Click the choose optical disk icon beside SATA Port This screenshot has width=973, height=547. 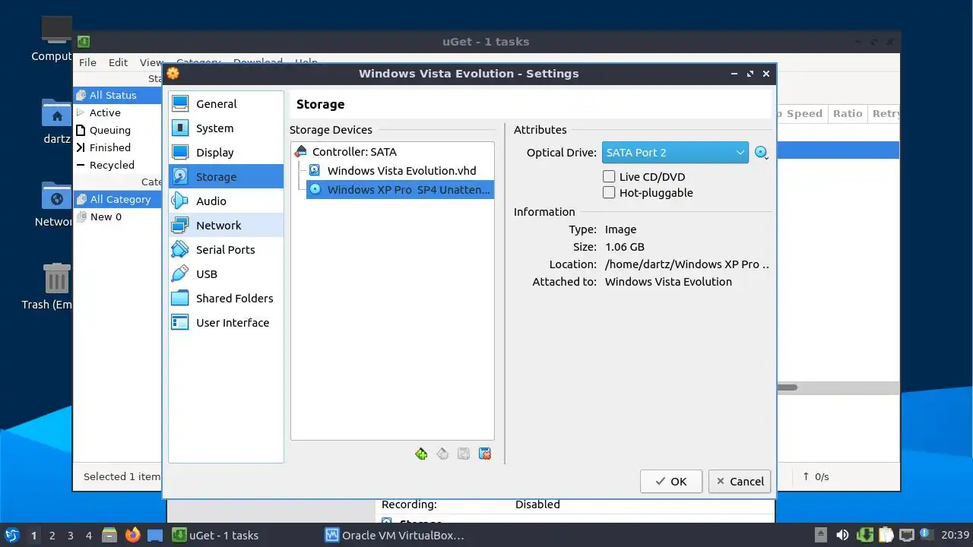pos(762,153)
